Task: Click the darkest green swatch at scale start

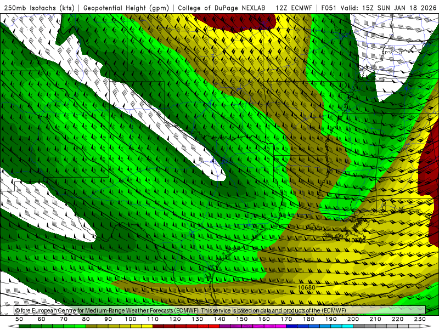Action: pyautogui.click(x=25, y=326)
